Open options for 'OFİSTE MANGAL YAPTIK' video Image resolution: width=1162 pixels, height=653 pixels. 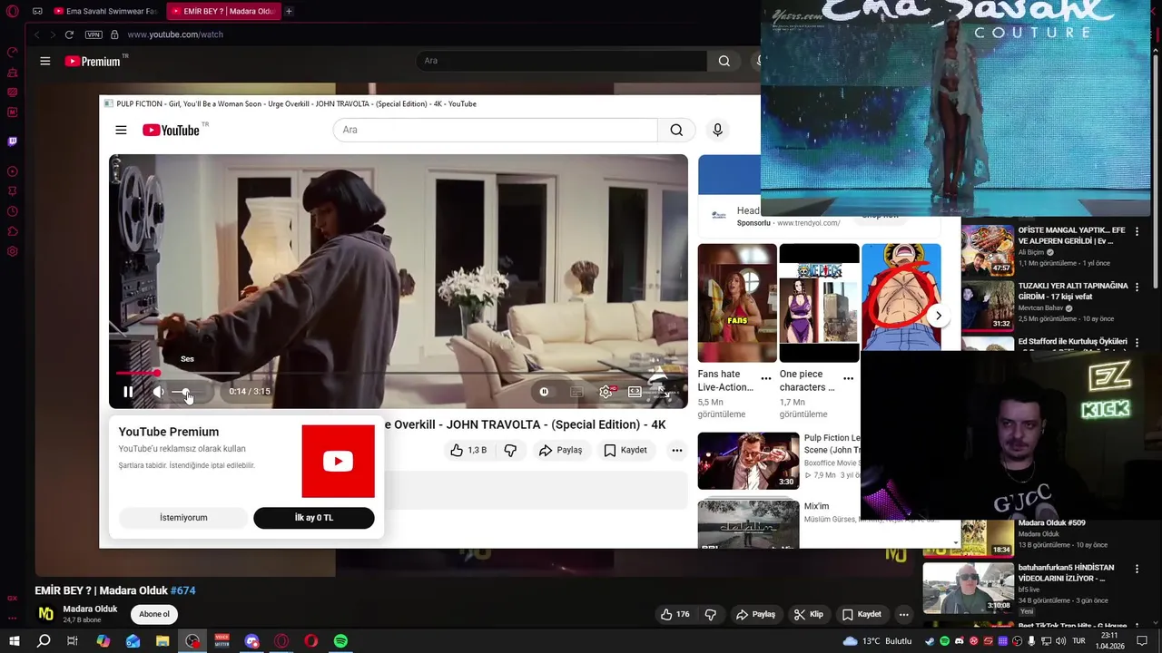1137,232
